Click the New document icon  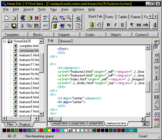point(7,18)
